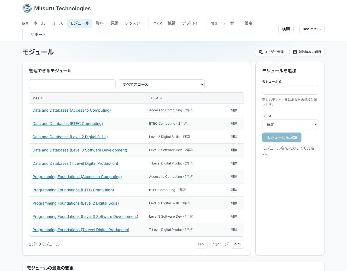The width and height of the screenshot is (347, 271).
Task: Click the Mitsuru Technologies logo icon
Action: tap(27, 8)
